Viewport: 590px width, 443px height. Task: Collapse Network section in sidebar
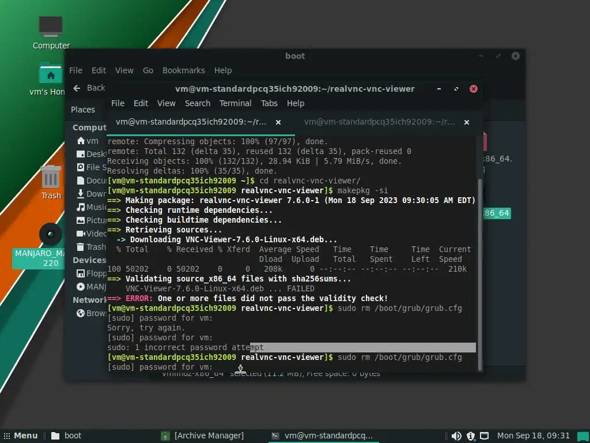(89, 300)
